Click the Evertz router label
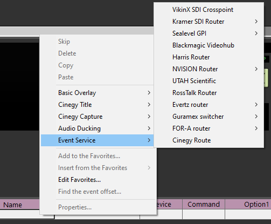271x224 pixels. pos(190,105)
